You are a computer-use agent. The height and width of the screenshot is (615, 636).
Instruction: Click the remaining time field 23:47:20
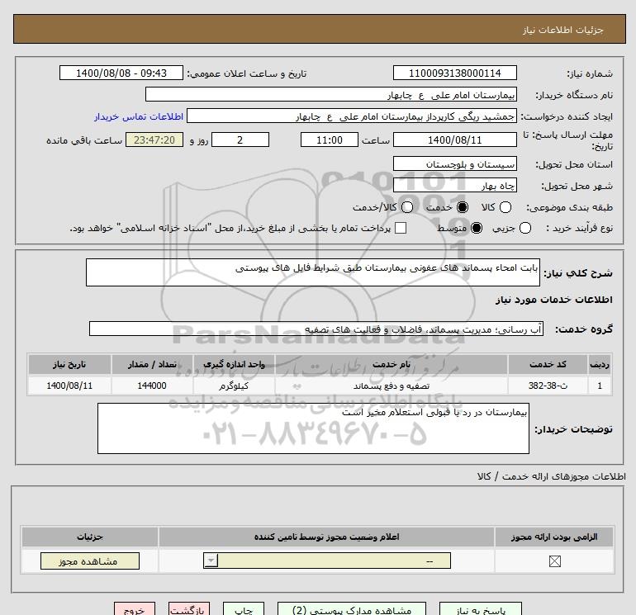(154, 140)
